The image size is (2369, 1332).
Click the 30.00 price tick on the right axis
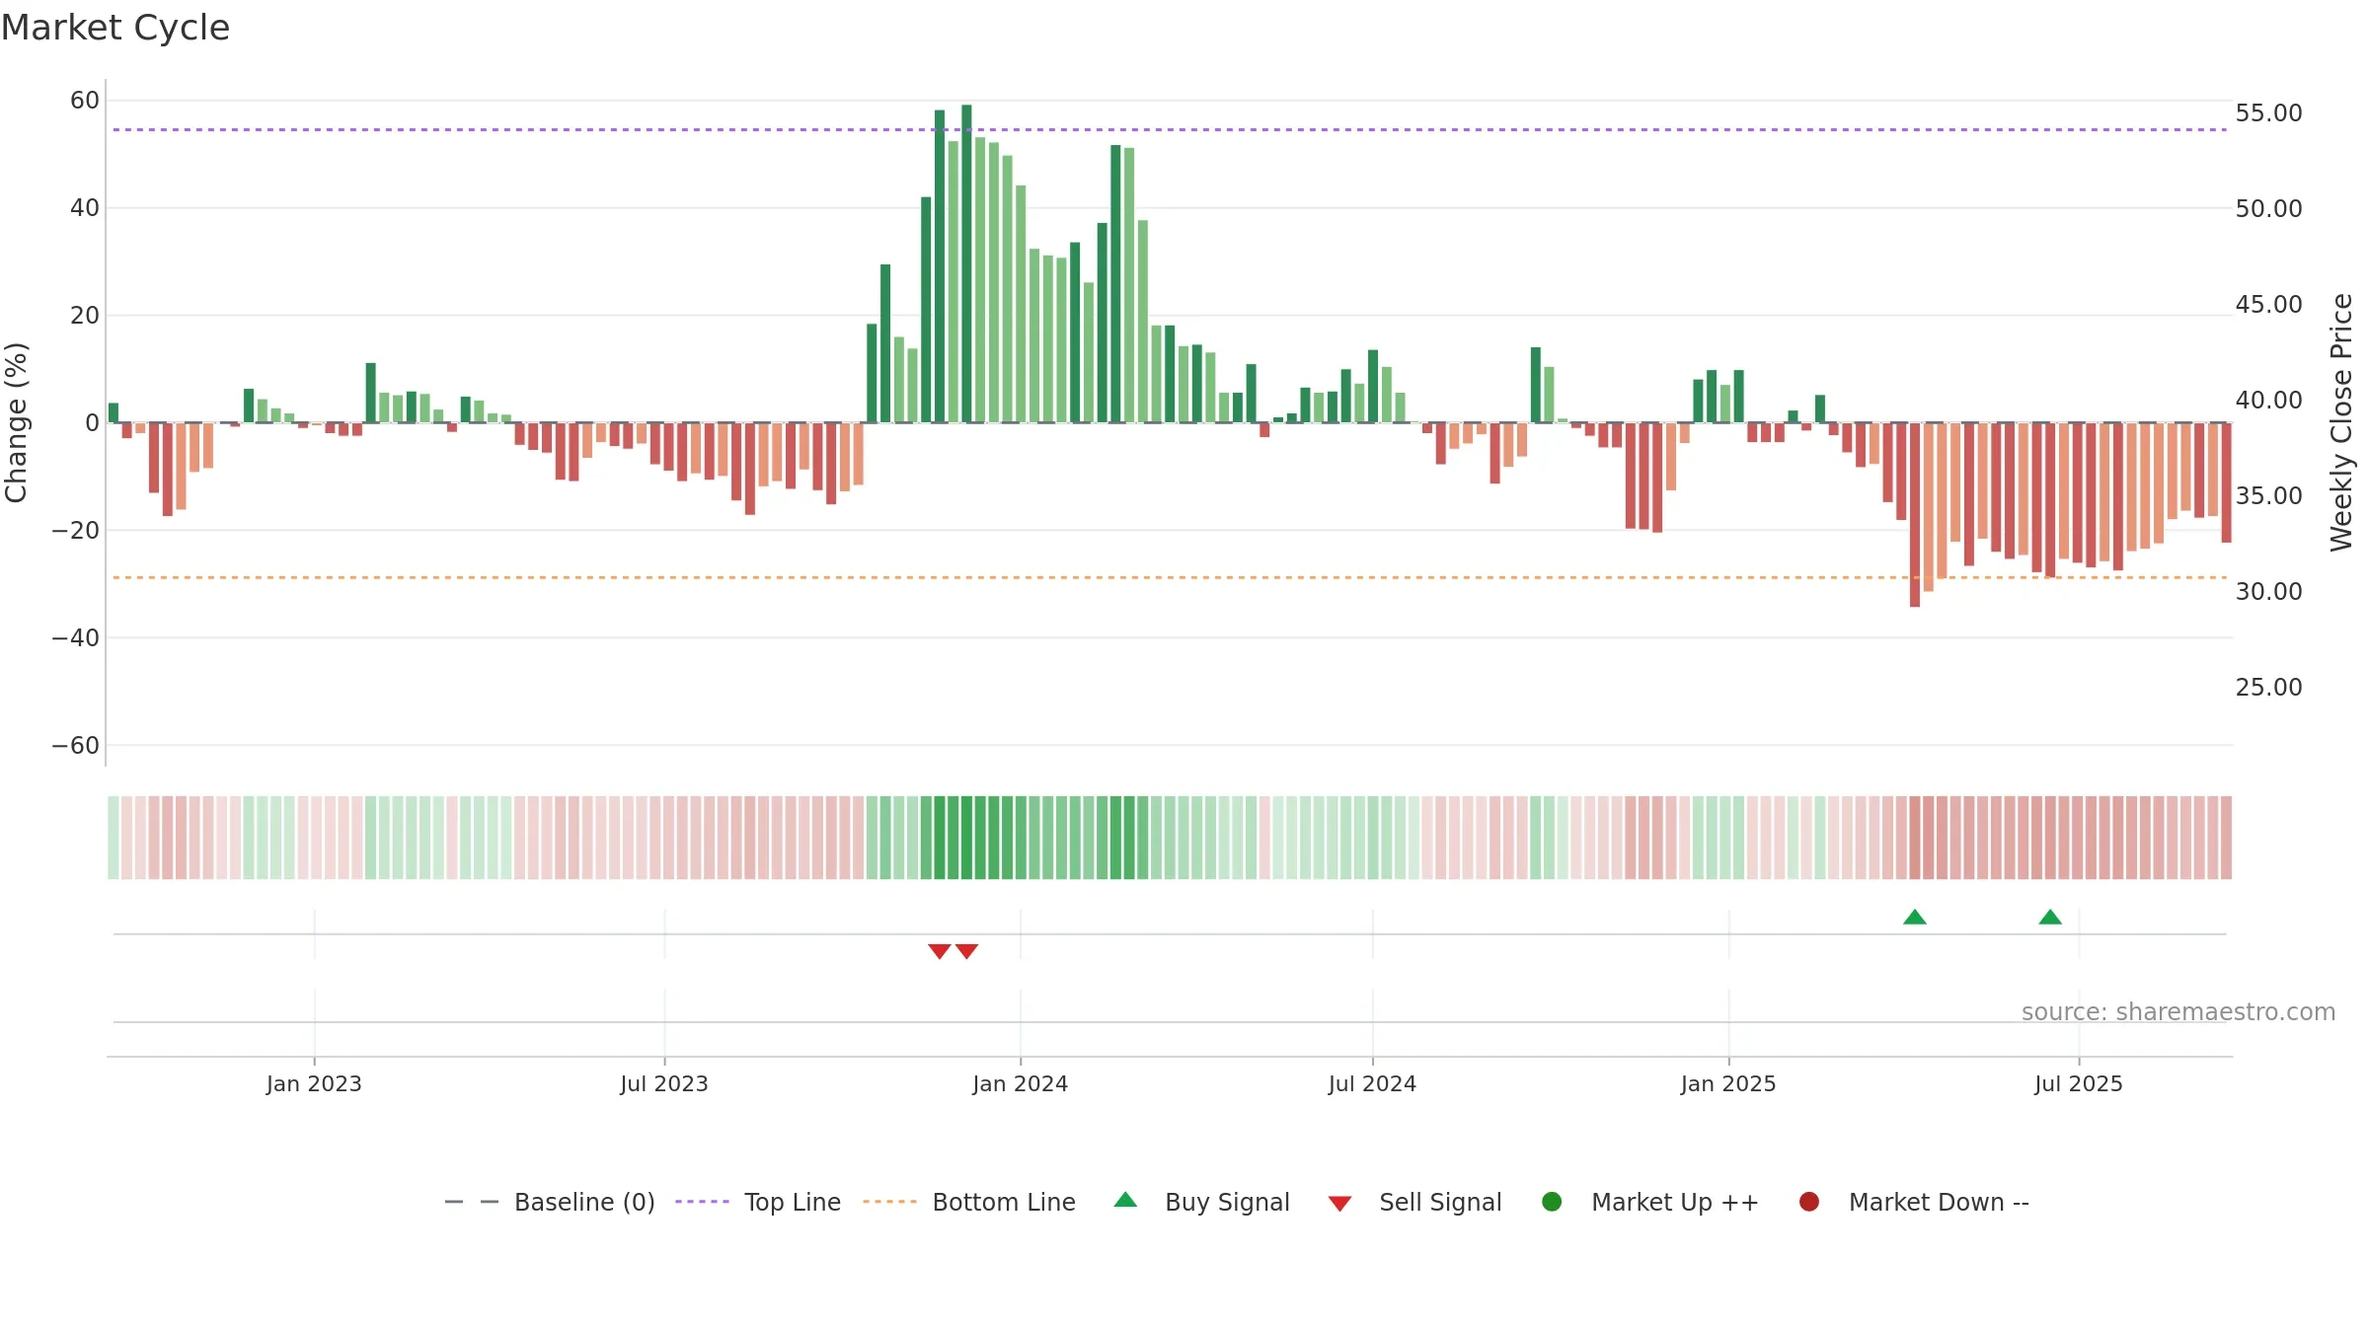(x=2268, y=592)
